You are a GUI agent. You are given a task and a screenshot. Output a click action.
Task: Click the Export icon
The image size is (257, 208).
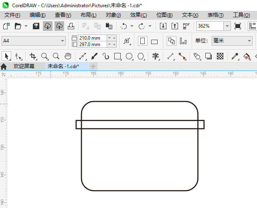pyautogui.click(x=175, y=26)
